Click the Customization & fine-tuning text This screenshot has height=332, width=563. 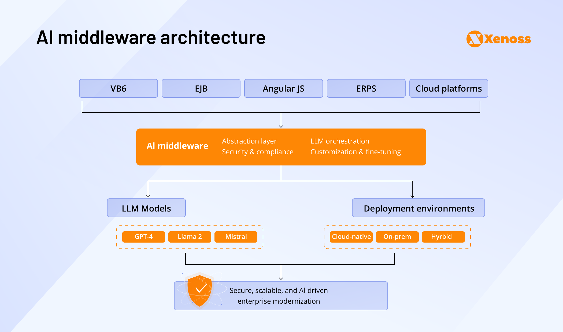[355, 152]
